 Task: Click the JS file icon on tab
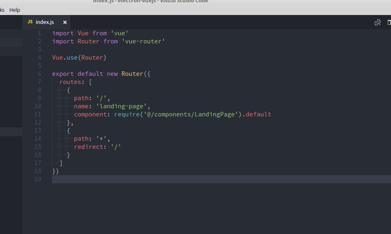pyautogui.click(x=30, y=22)
